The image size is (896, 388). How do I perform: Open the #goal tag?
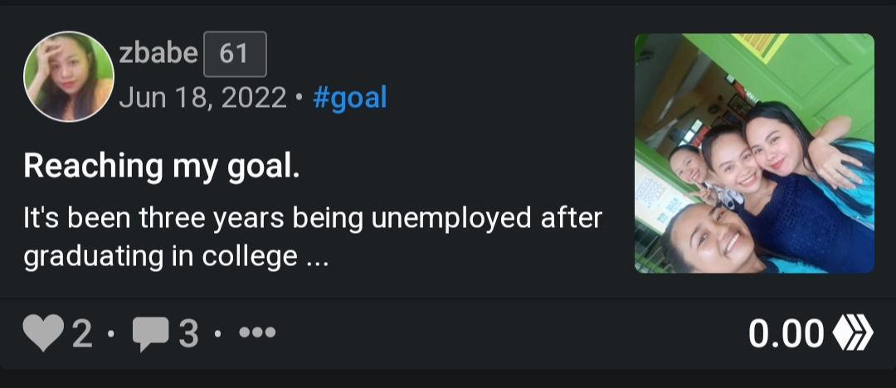point(350,98)
